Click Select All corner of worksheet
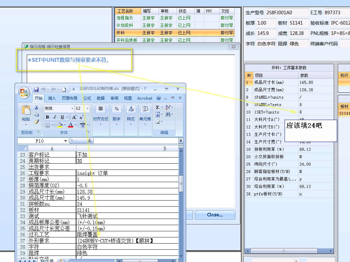Screen dimensions: 350x262 (x=23, y=148)
